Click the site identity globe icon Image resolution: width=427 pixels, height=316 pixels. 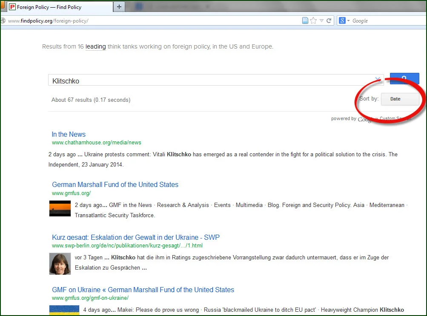point(3,21)
